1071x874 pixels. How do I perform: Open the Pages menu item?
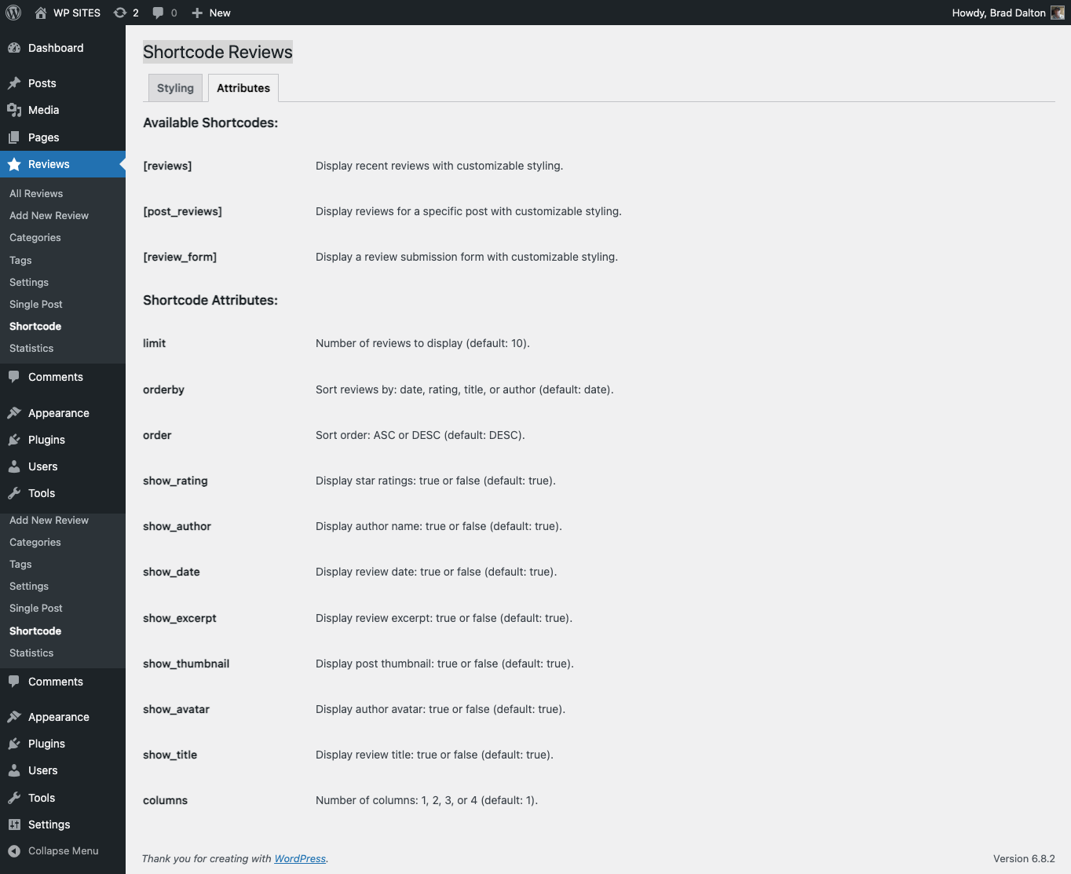(x=43, y=137)
